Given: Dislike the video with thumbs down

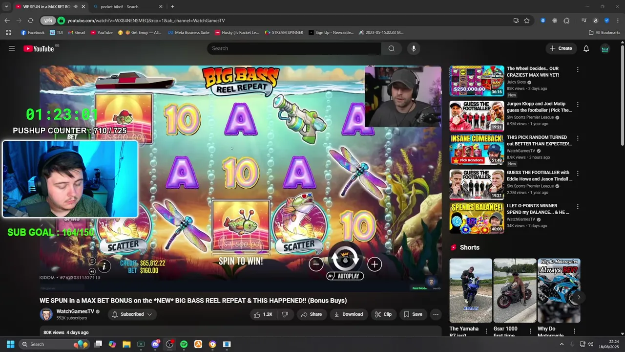Looking at the screenshot, I should (x=285, y=314).
